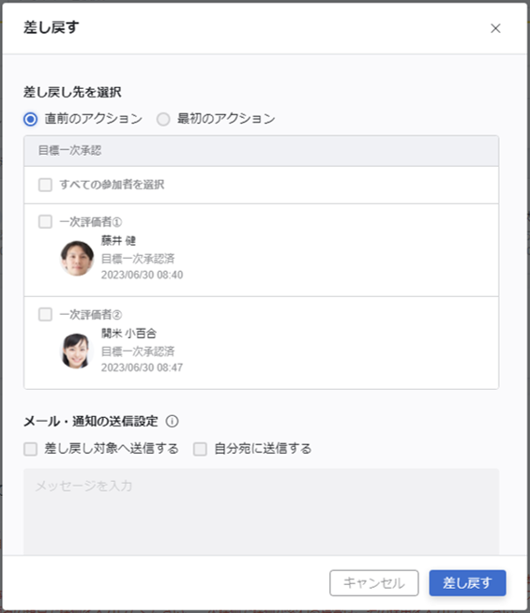Viewport: 530px width, 613px height.
Task: Click the name 藤井 健
Action: (x=118, y=241)
